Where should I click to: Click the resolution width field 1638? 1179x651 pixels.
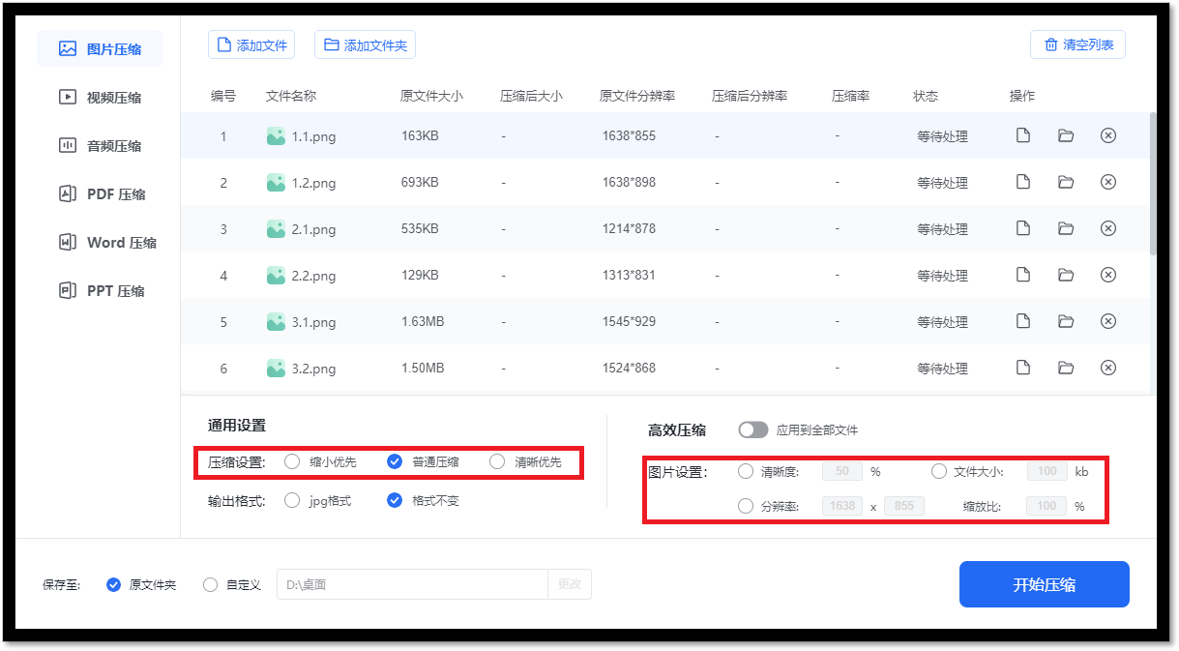[842, 506]
